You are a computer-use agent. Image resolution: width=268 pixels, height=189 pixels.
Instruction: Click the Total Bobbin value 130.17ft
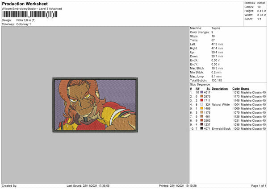(217, 80)
